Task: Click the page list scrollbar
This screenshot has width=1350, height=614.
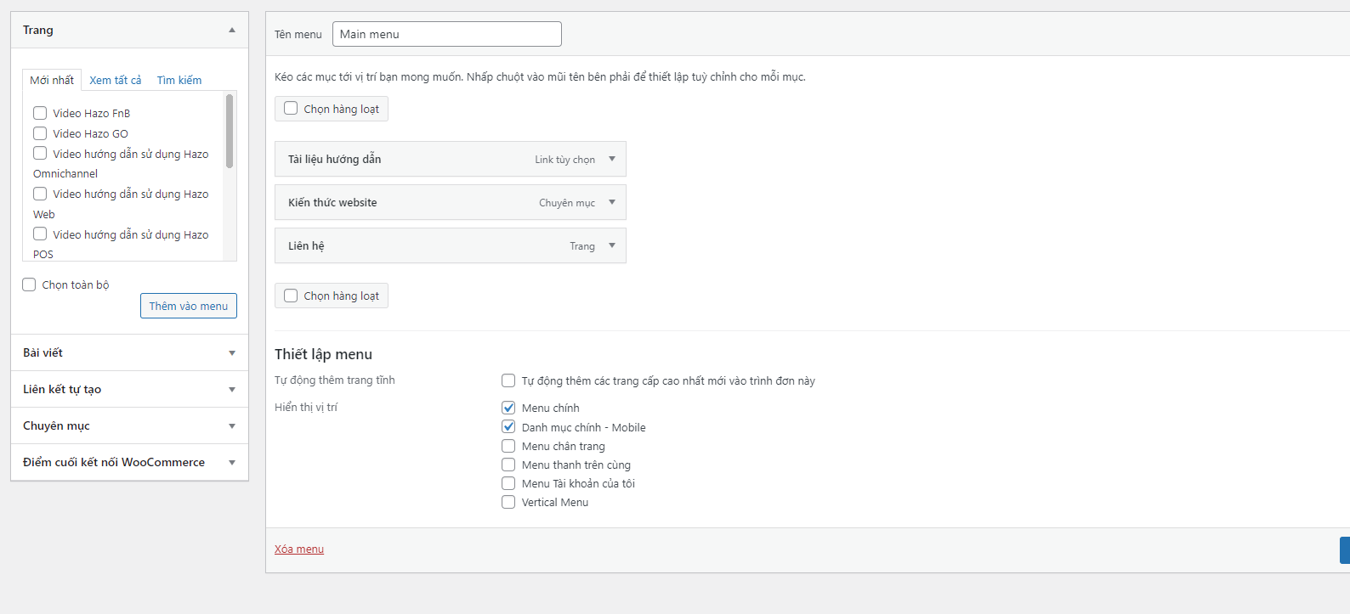Action: coord(230,132)
